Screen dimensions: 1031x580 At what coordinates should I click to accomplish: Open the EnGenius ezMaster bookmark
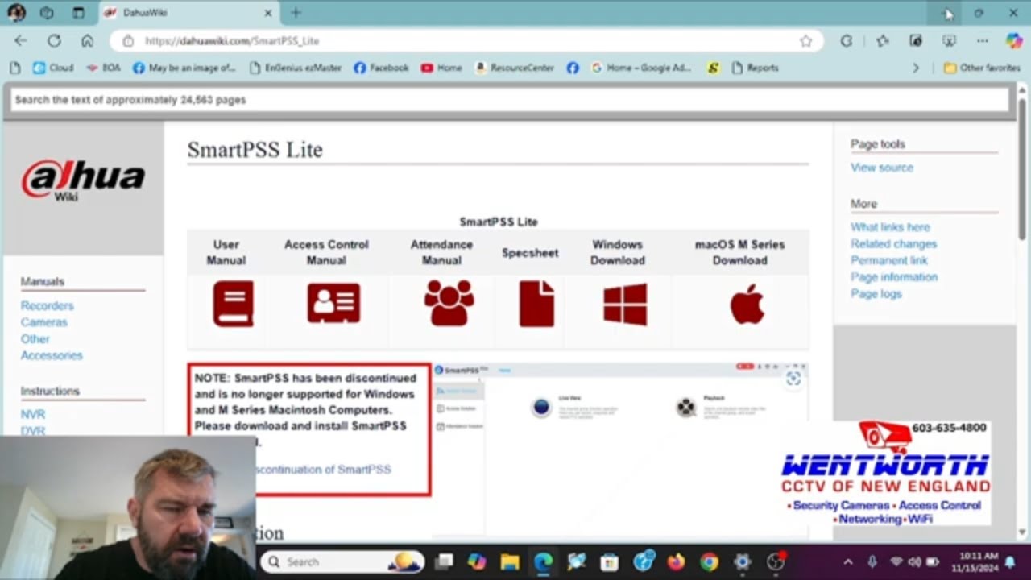(x=295, y=68)
